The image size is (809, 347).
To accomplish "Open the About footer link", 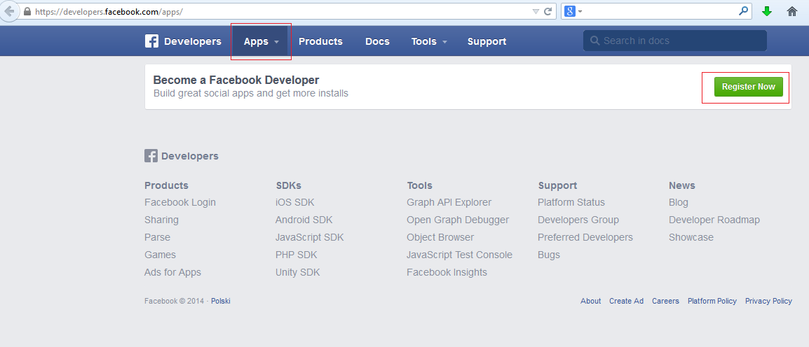I will [x=591, y=302].
